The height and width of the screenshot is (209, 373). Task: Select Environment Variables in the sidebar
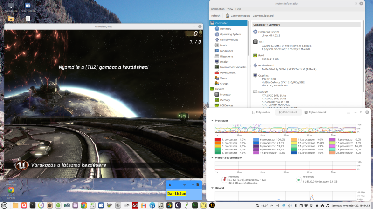pyautogui.click(x=233, y=67)
